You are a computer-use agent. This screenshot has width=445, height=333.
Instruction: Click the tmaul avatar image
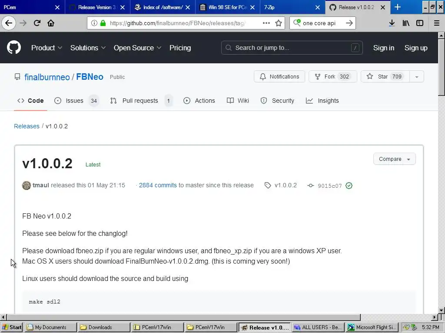27,186
